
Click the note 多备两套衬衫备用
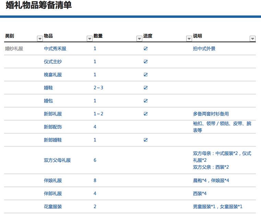coord(211,114)
